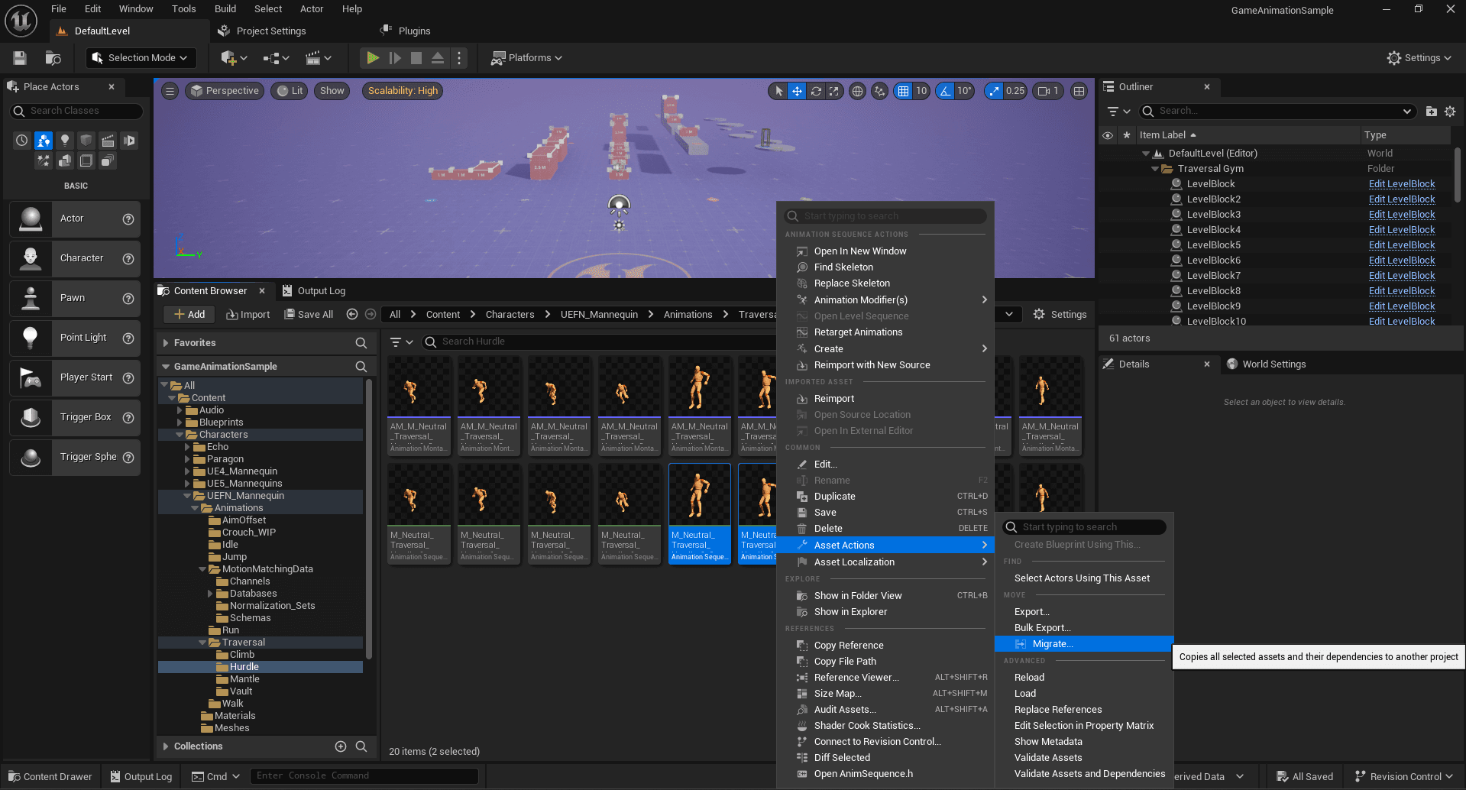Click the Save current level icon

20,58
